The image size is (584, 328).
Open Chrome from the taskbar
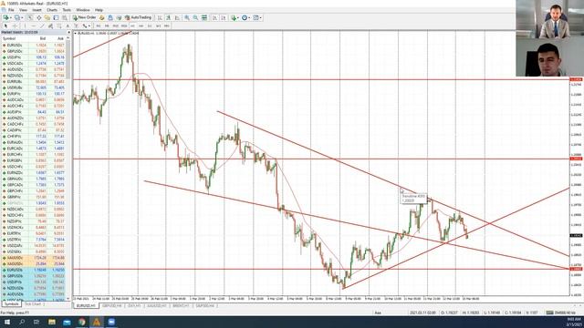(x=81, y=322)
